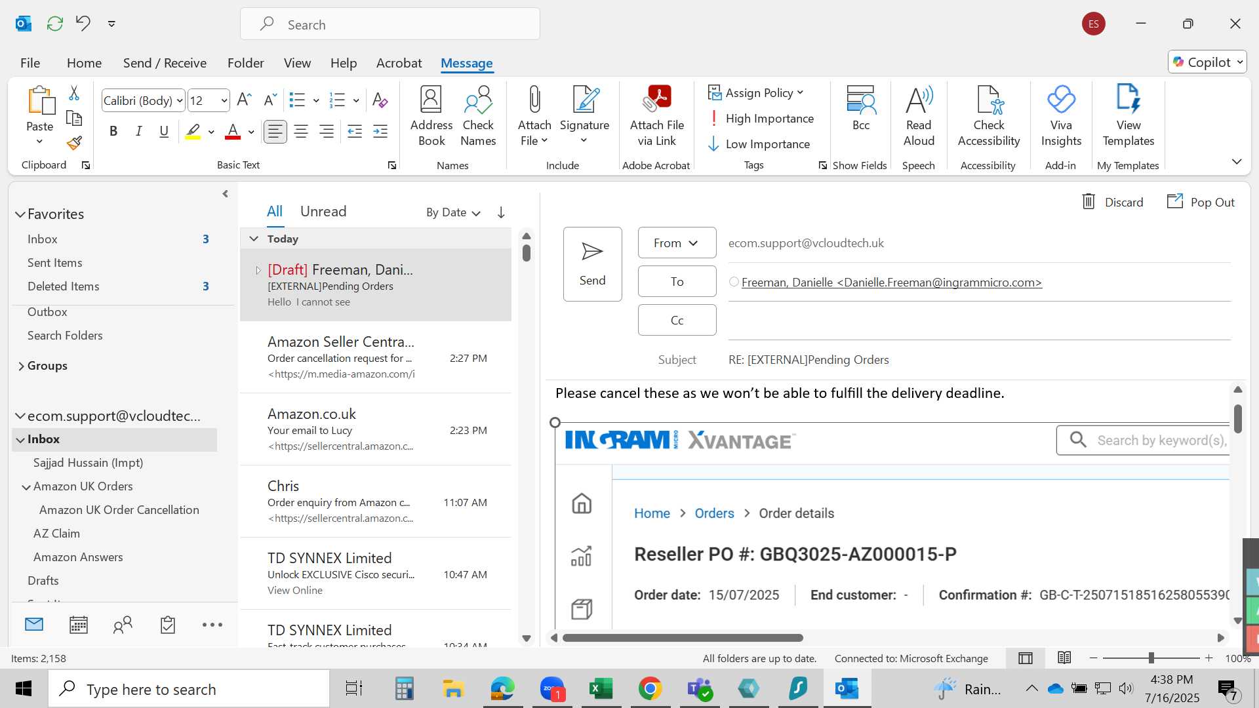Screen dimensions: 1259x708
Task: Click the Paste clipboard icon
Action: coord(40,102)
